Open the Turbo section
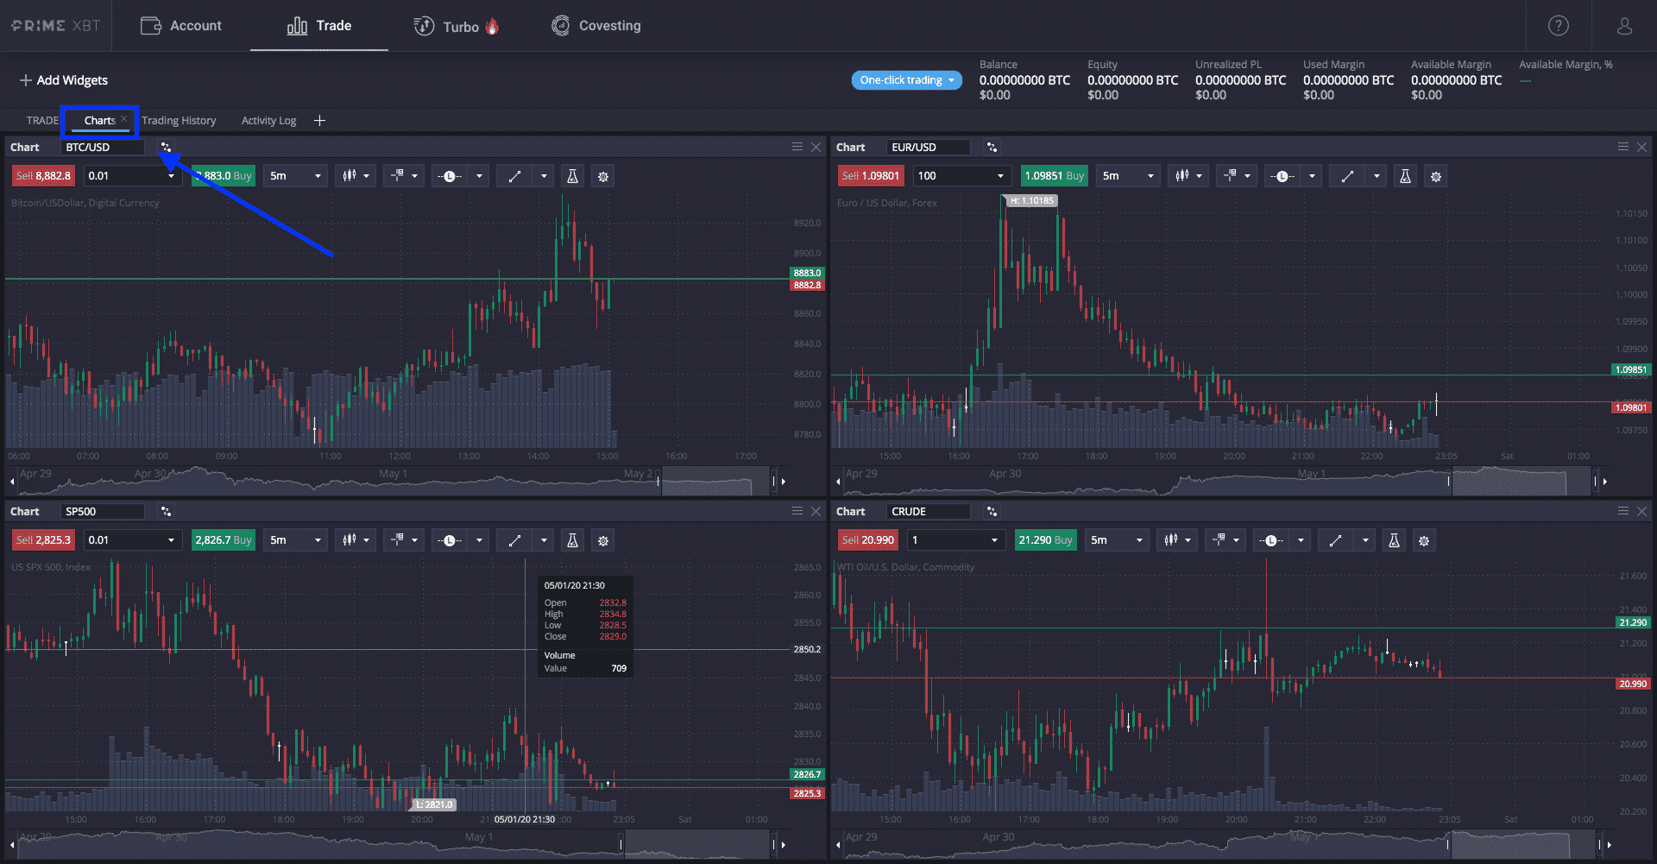The height and width of the screenshot is (864, 1657). (x=457, y=26)
